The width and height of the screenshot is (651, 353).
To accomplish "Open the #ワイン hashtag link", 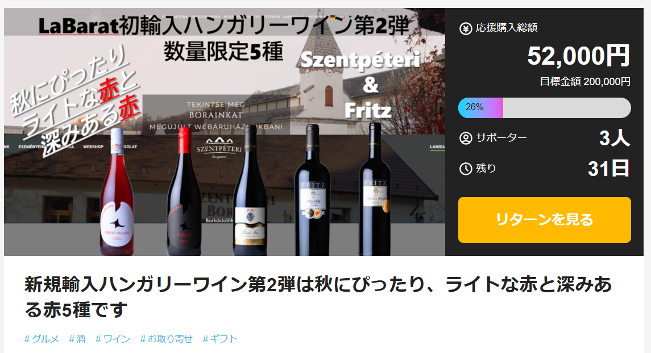I will 113,339.
